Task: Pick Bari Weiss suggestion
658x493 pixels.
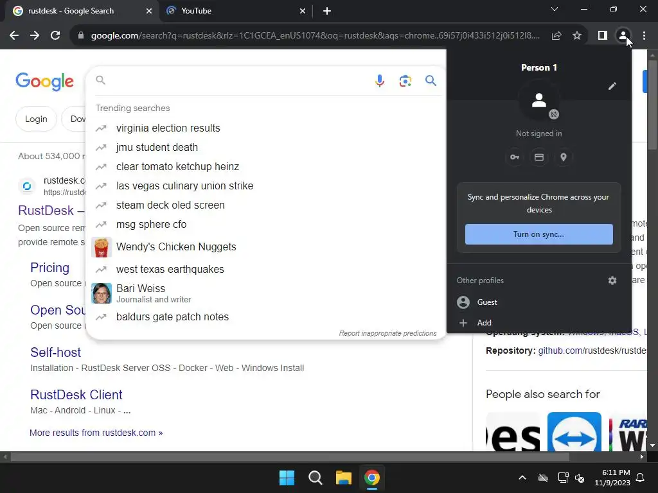Action: tap(265, 293)
